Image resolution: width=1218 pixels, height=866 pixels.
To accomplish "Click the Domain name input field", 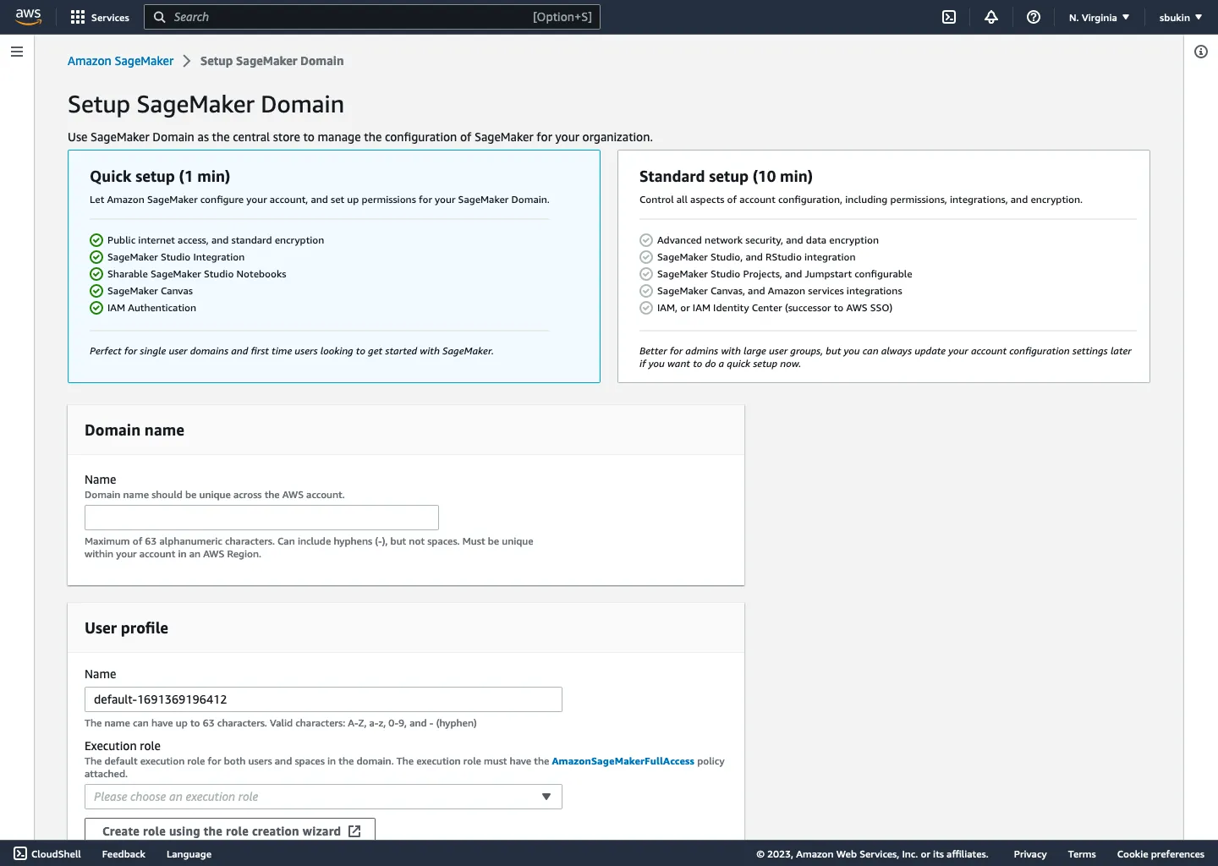I will click(261, 518).
